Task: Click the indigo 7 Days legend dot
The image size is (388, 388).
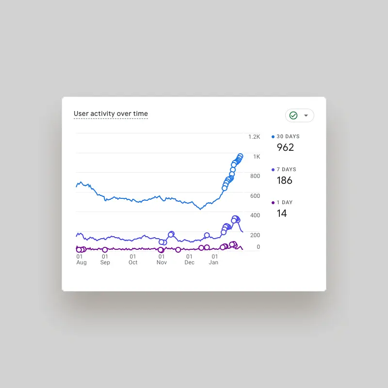Action: (273, 170)
